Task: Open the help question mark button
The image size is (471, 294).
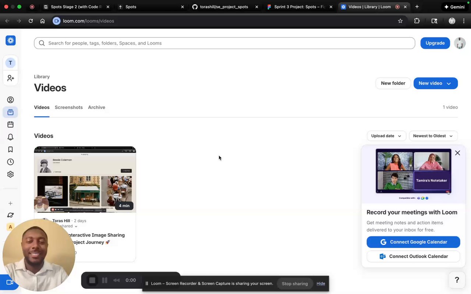Action: point(457,280)
